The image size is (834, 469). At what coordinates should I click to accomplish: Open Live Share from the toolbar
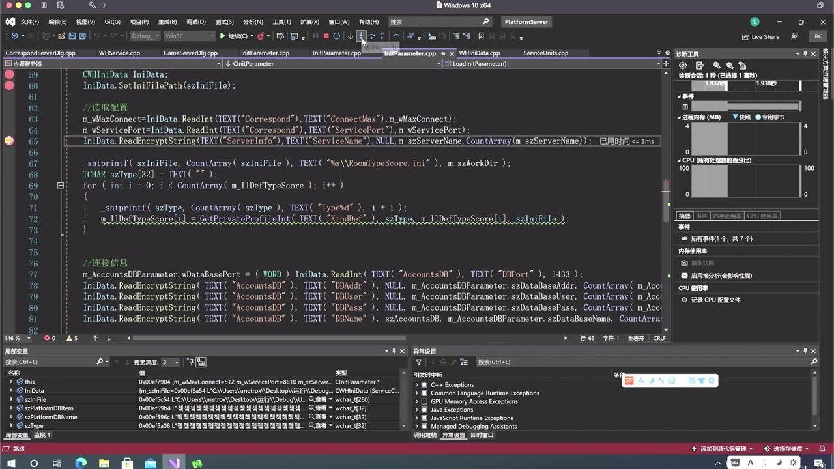760,37
